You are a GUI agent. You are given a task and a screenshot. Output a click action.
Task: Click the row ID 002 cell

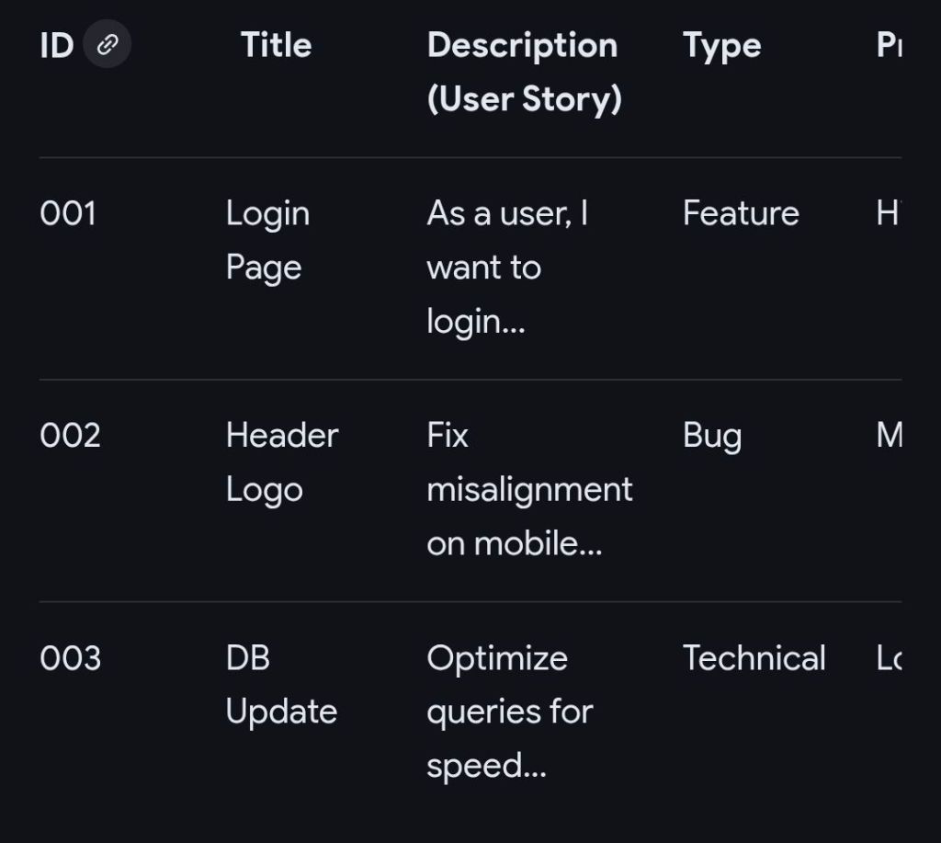(x=70, y=435)
